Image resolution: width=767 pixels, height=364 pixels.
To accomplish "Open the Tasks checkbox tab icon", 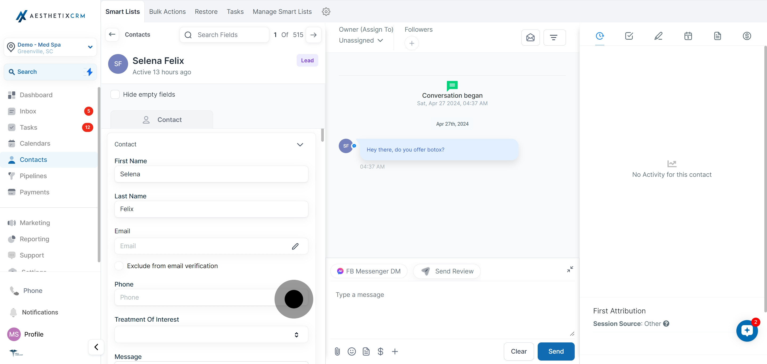I will pyautogui.click(x=629, y=36).
